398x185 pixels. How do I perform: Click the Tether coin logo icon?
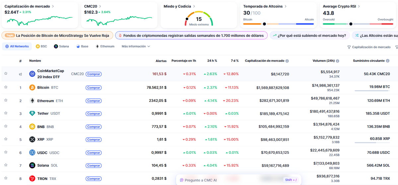coord(32,113)
